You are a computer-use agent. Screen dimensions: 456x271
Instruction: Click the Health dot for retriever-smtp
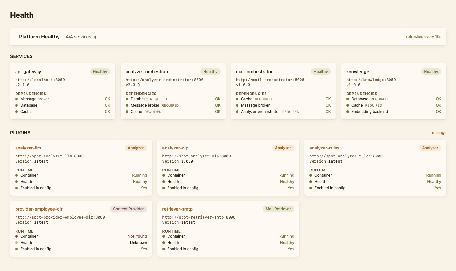(164, 243)
